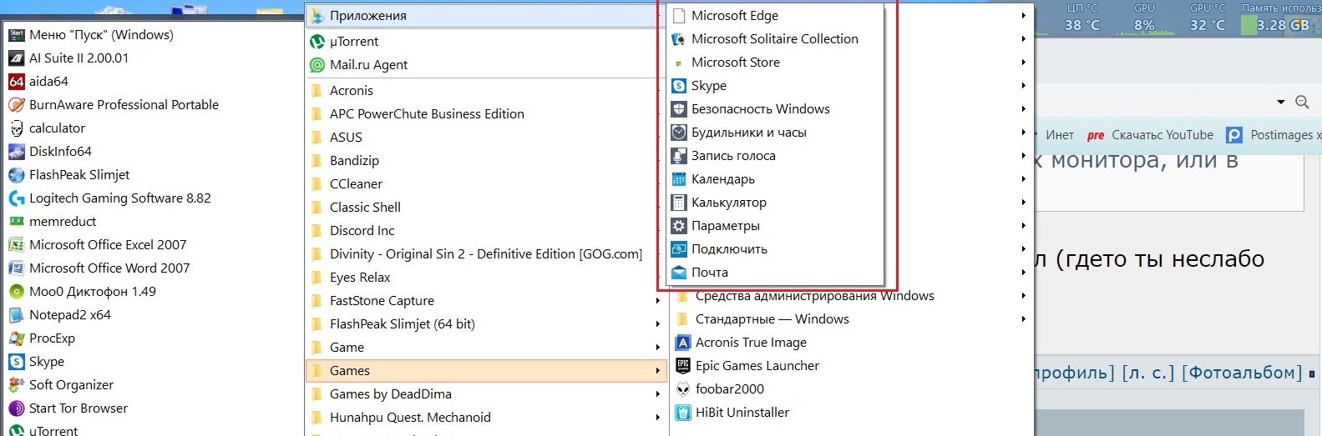
Task: Click the Скачатьс YouTube bookmark
Action: [1162, 135]
